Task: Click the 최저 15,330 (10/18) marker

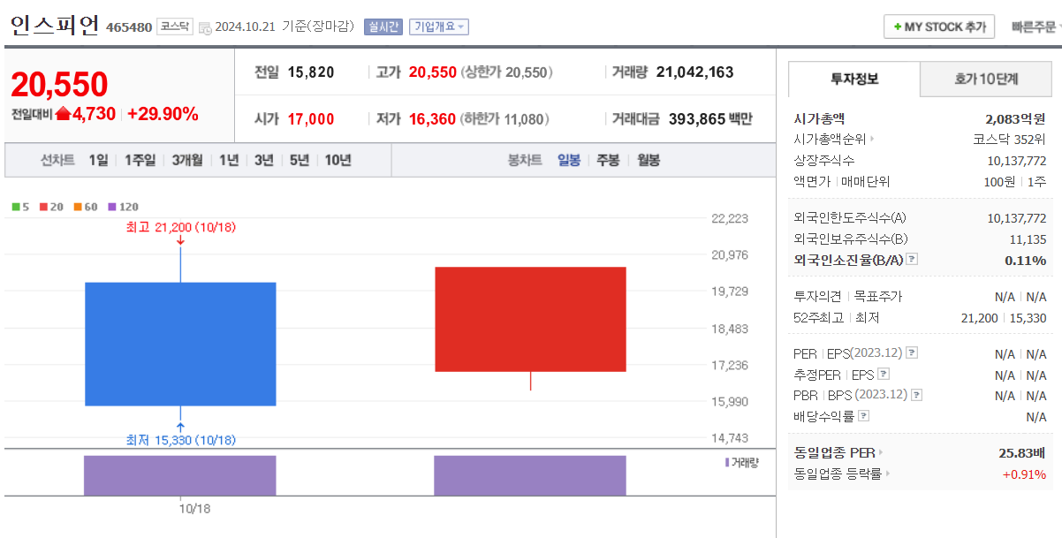Action: (x=181, y=440)
